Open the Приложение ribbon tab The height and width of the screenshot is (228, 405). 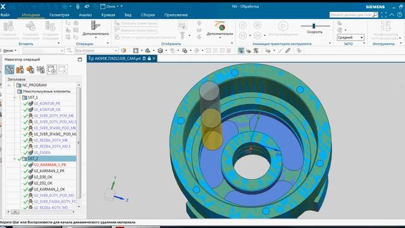click(x=176, y=15)
